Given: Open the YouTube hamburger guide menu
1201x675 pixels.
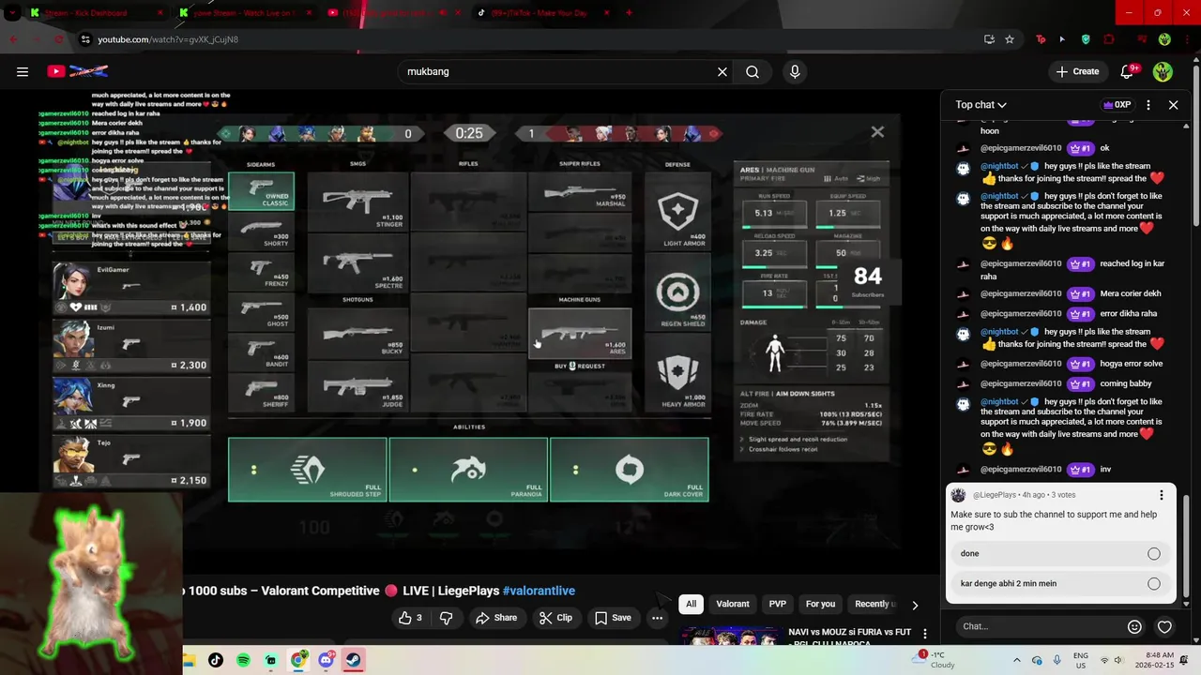Looking at the screenshot, I should pos(23,71).
